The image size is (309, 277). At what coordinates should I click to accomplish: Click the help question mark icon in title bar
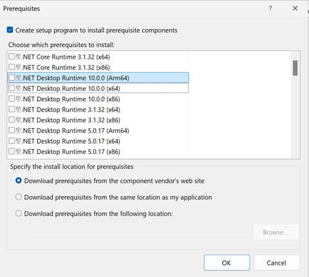tap(270, 8)
